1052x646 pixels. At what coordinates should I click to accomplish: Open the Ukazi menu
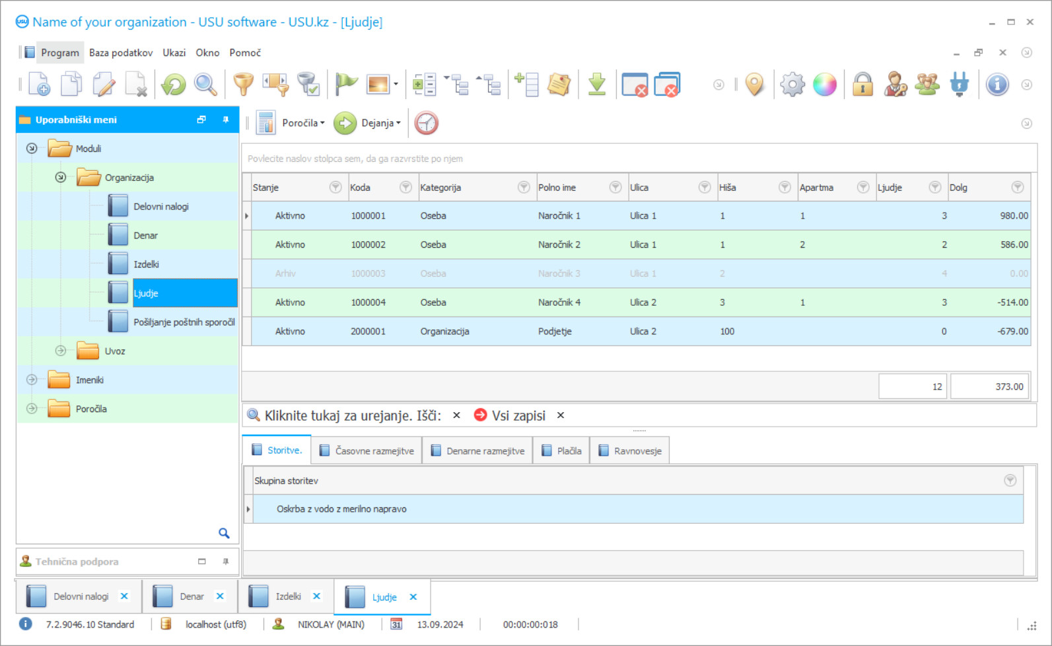pos(174,53)
